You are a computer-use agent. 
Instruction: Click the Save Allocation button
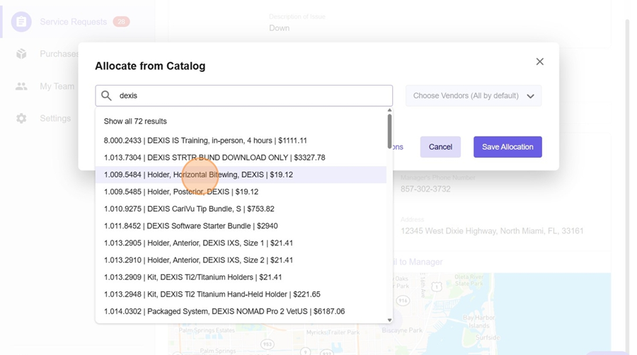click(x=507, y=147)
